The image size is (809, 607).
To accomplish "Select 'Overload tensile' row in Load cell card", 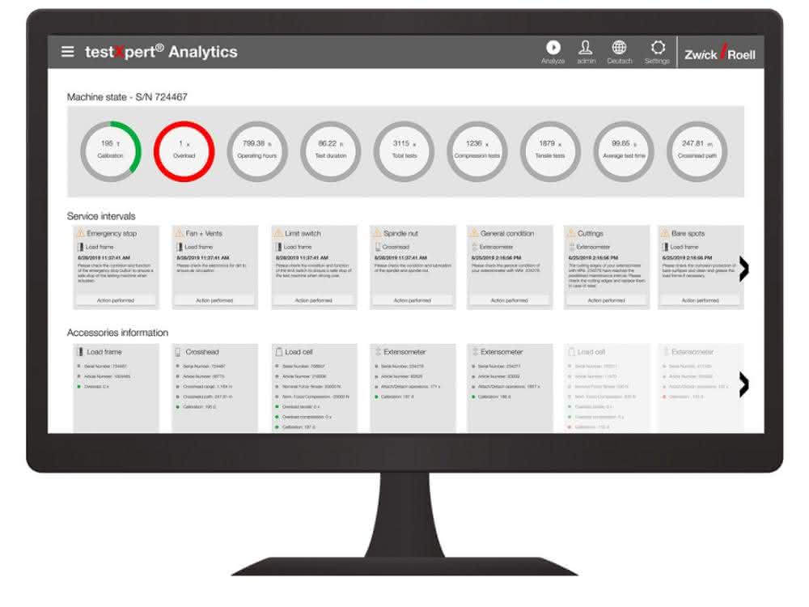I will (298, 407).
